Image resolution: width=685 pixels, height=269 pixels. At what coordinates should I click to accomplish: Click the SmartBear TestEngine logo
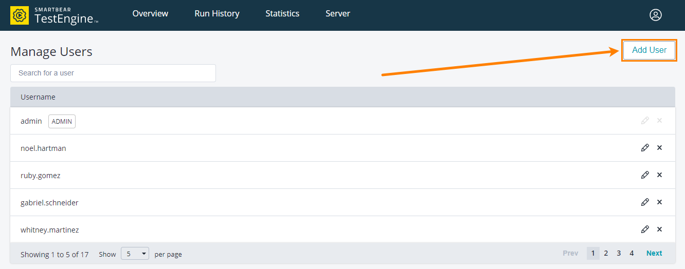(x=54, y=15)
